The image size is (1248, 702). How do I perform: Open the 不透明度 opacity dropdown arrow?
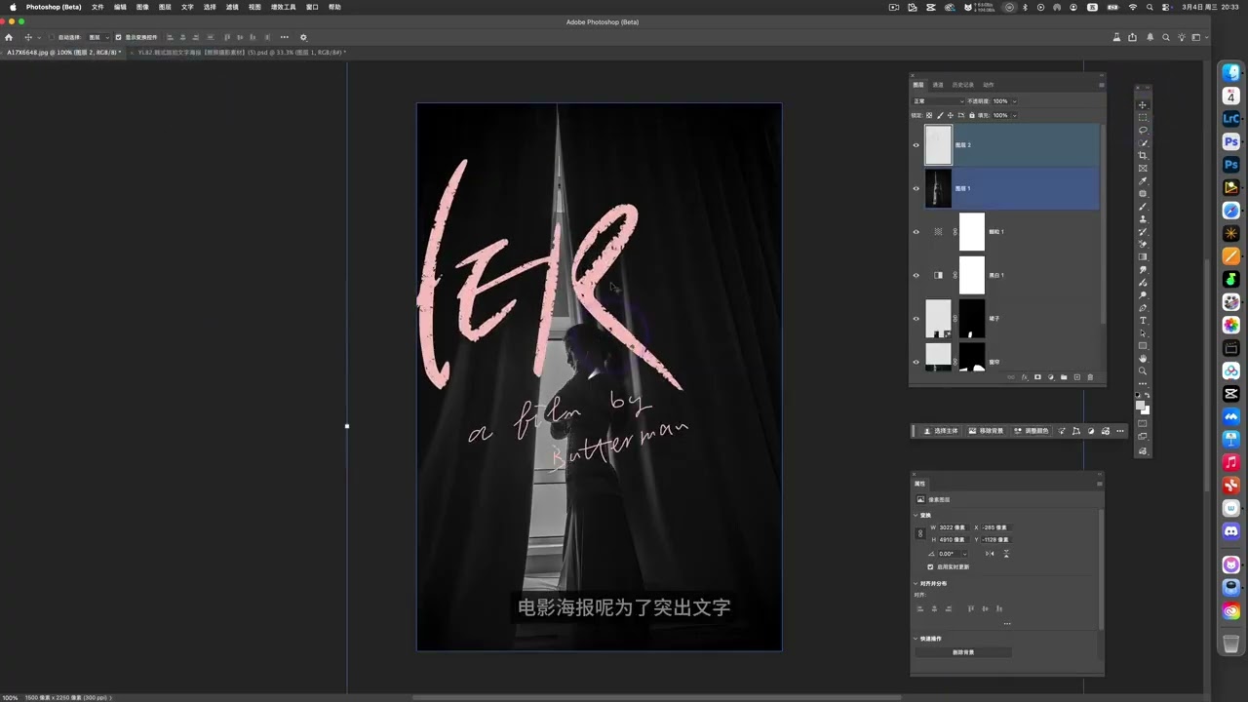(x=1015, y=101)
